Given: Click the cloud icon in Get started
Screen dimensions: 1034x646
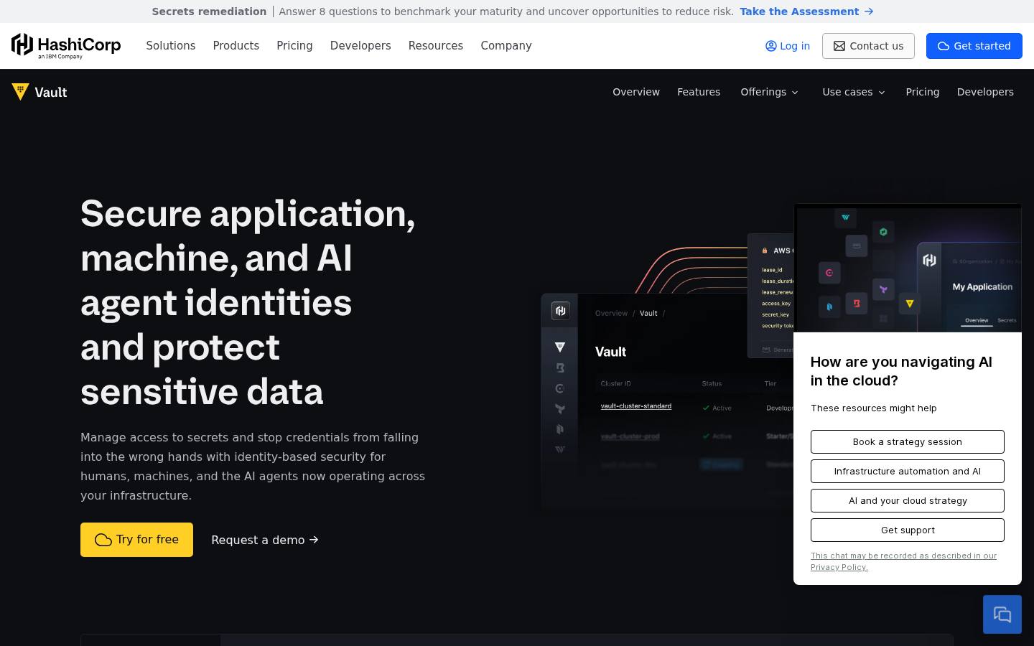Looking at the screenshot, I should (x=944, y=46).
